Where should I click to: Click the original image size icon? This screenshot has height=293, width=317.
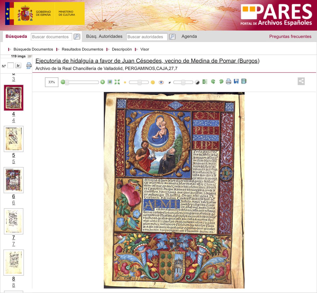[110, 82]
